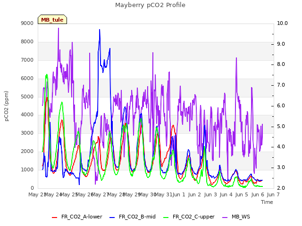Click the 2.0 right axis tick label
The height and width of the screenshot is (226, 302).
pyautogui.click(x=281, y=188)
